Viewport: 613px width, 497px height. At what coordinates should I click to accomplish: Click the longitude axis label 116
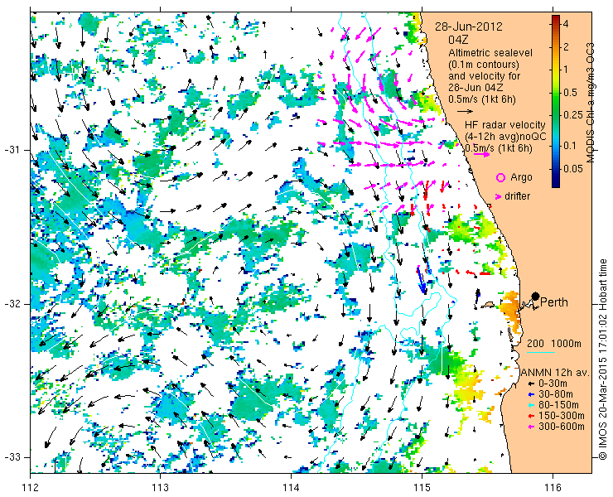[553, 488]
